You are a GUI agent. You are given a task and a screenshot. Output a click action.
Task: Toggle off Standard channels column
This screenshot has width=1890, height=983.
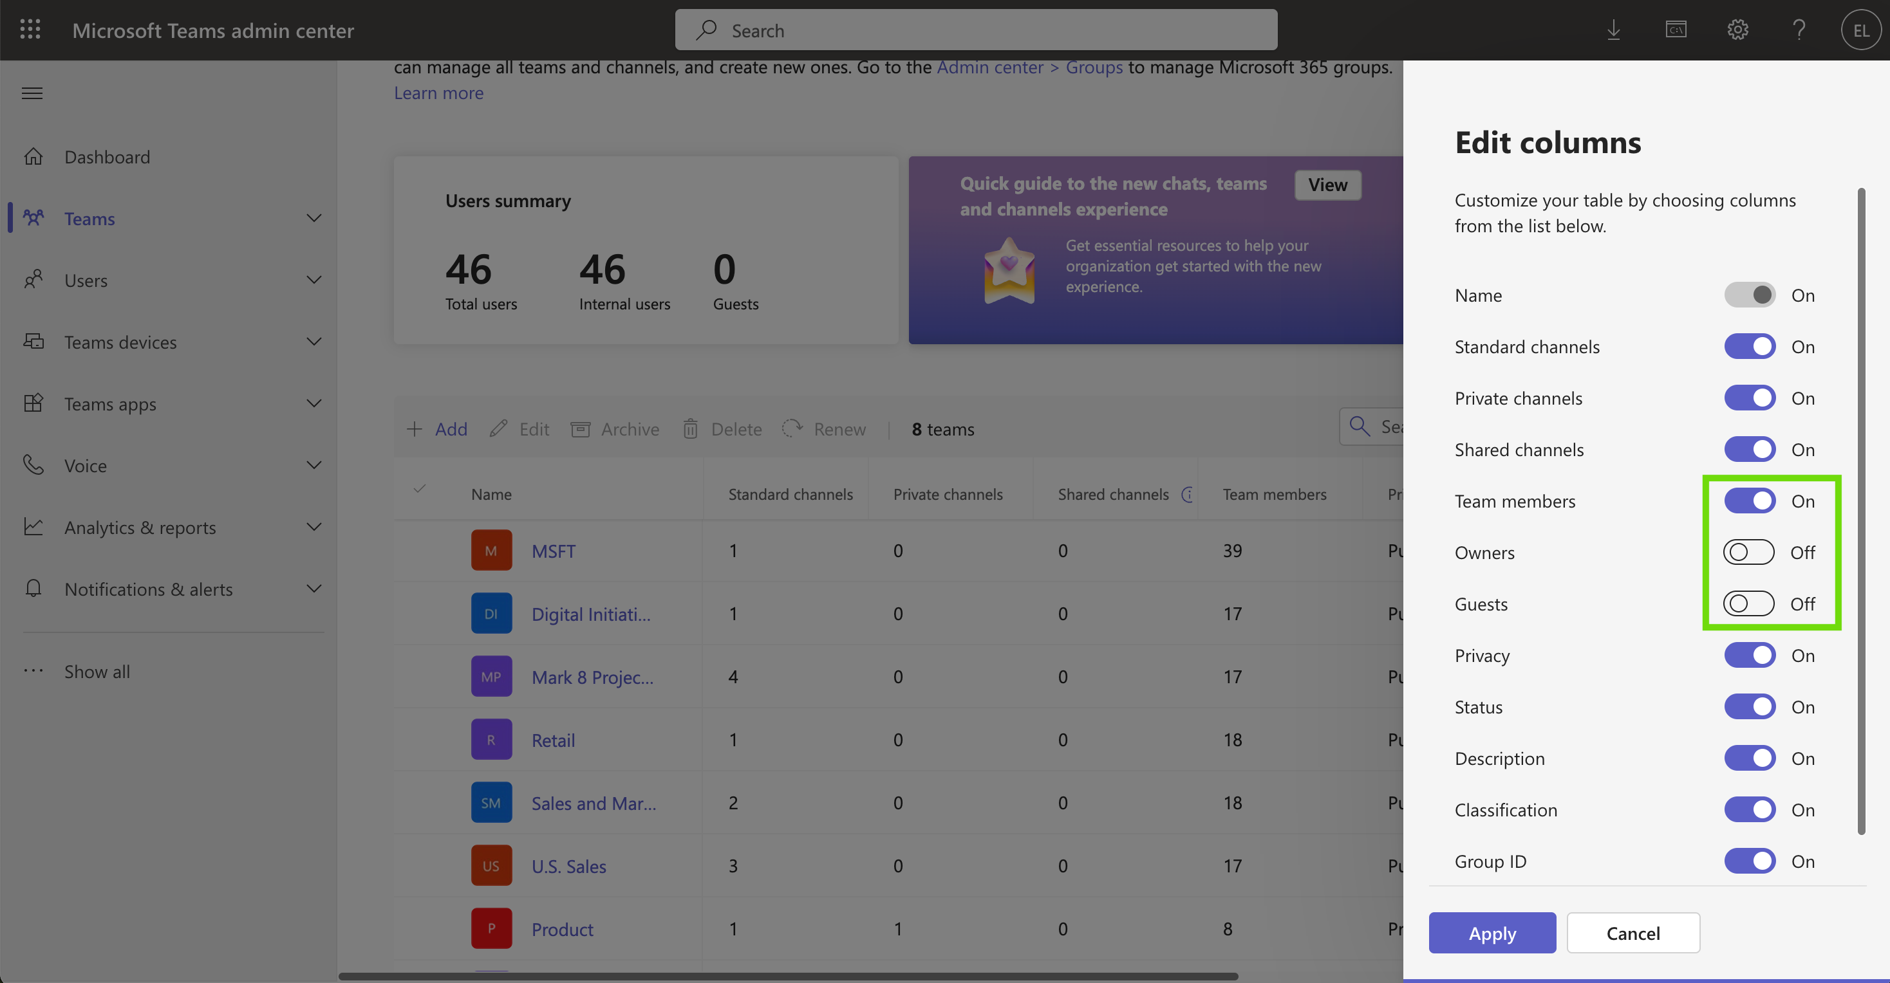(1749, 346)
